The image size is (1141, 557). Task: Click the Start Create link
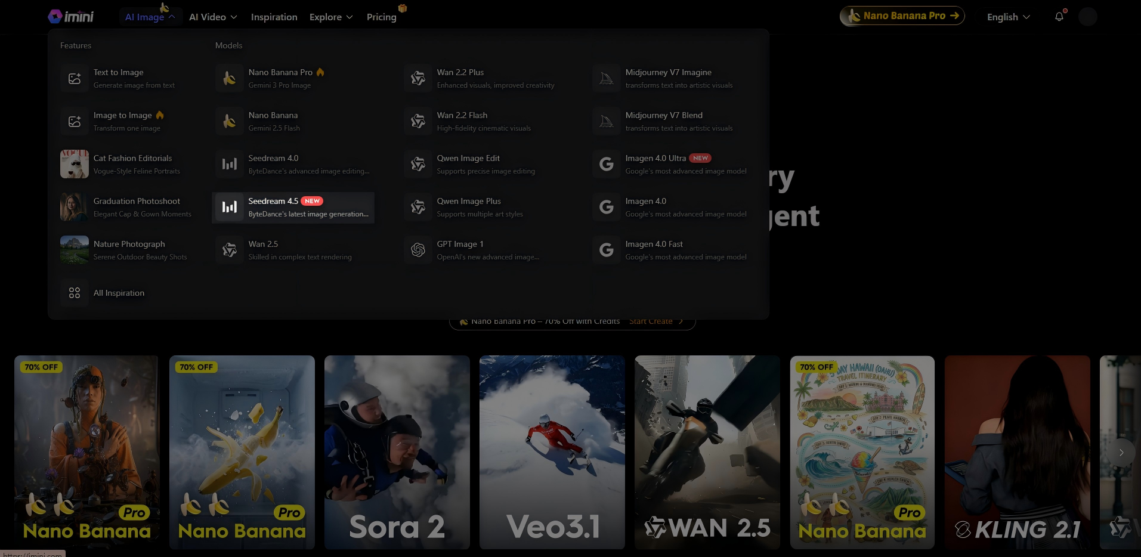655,321
